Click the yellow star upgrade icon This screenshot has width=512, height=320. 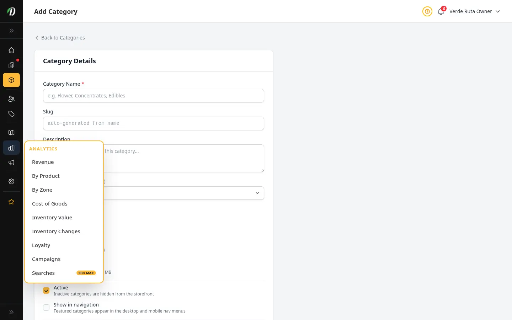[11, 202]
